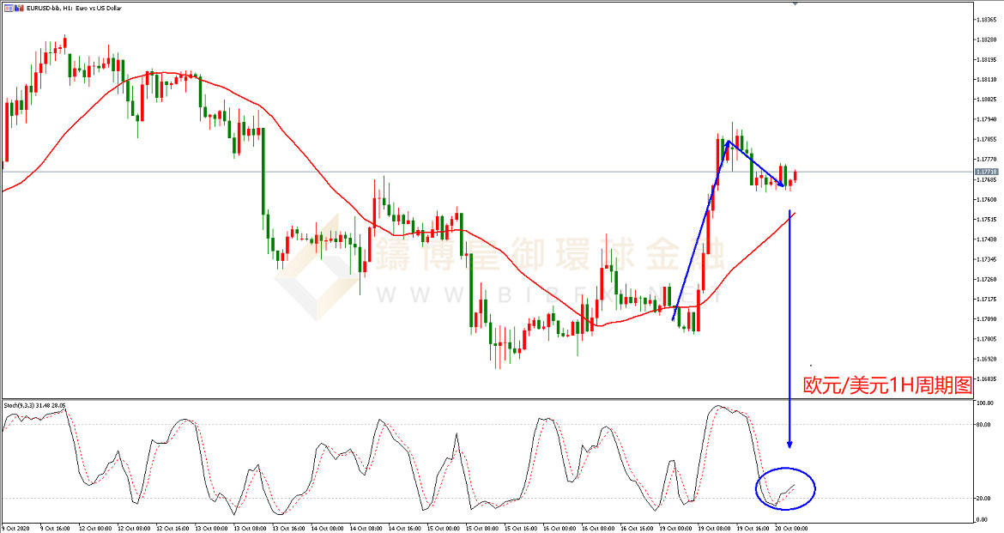The height and width of the screenshot is (533, 1004).
Task: Select the blue vertical arrow's arrowhead
Action: (789, 444)
